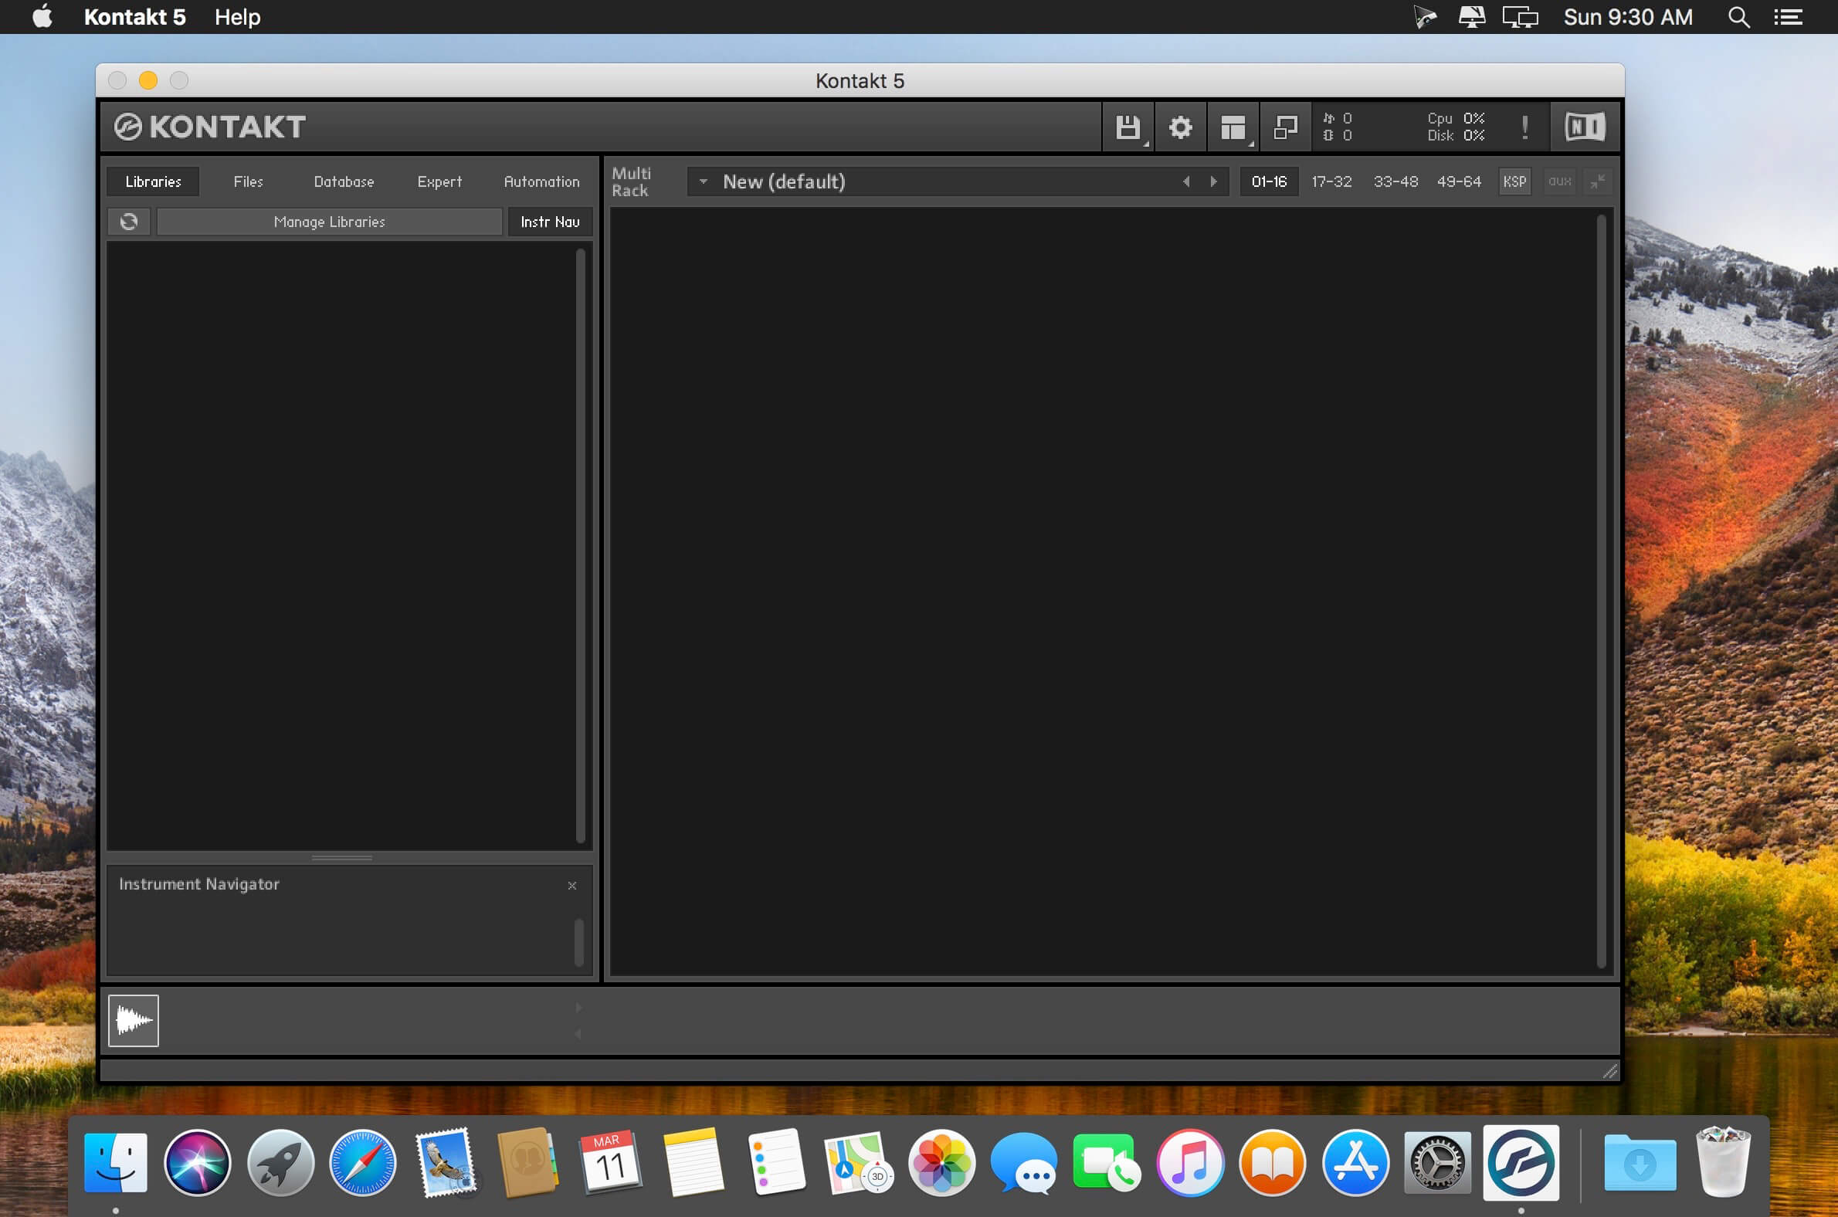The image size is (1838, 1217).
Task: Open the Options/Settings gear icon
Action: tap(1179, 127)
